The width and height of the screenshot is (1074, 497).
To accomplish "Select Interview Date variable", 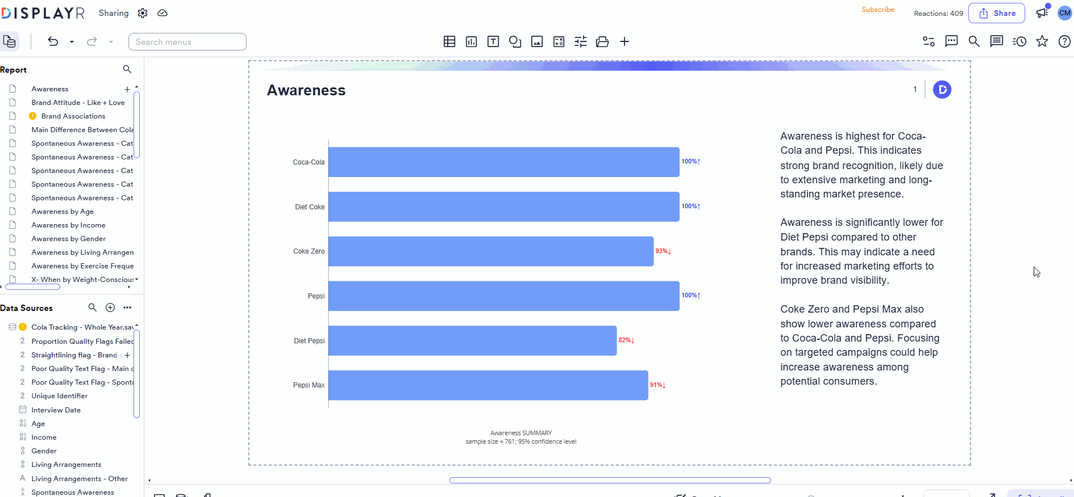I will pos(56,410).
